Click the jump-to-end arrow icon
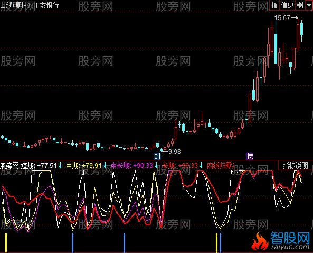Viewport: 313px width, 253px height. [300, 5]
